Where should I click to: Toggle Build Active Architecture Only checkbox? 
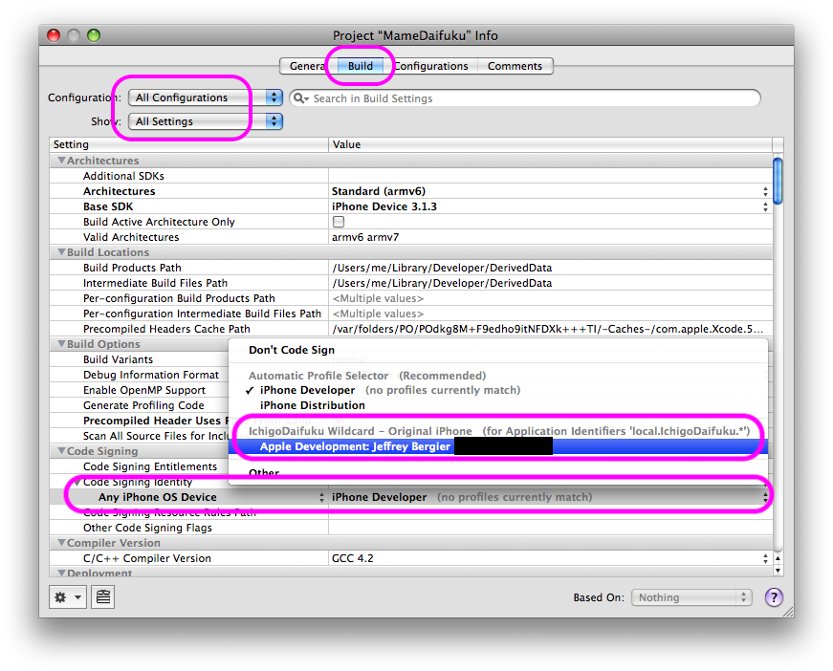click(338, 222)
